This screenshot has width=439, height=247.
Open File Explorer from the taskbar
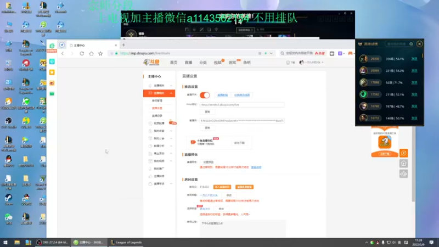tap(17, 242)
